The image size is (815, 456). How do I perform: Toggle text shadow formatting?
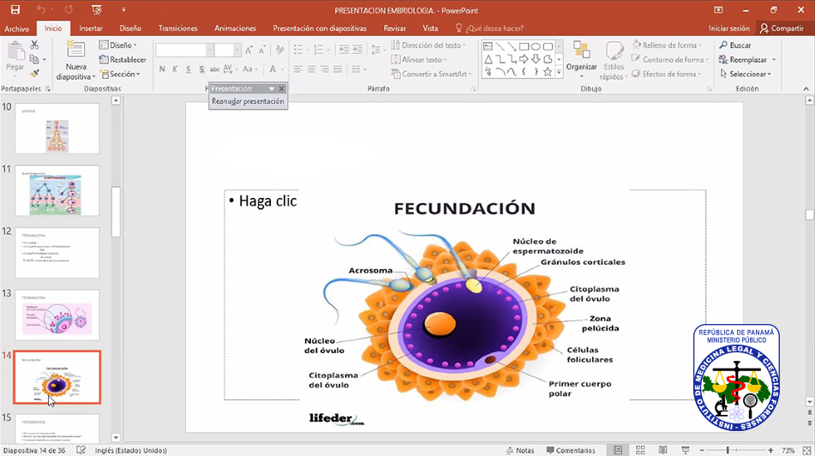[x=201, y=69]
